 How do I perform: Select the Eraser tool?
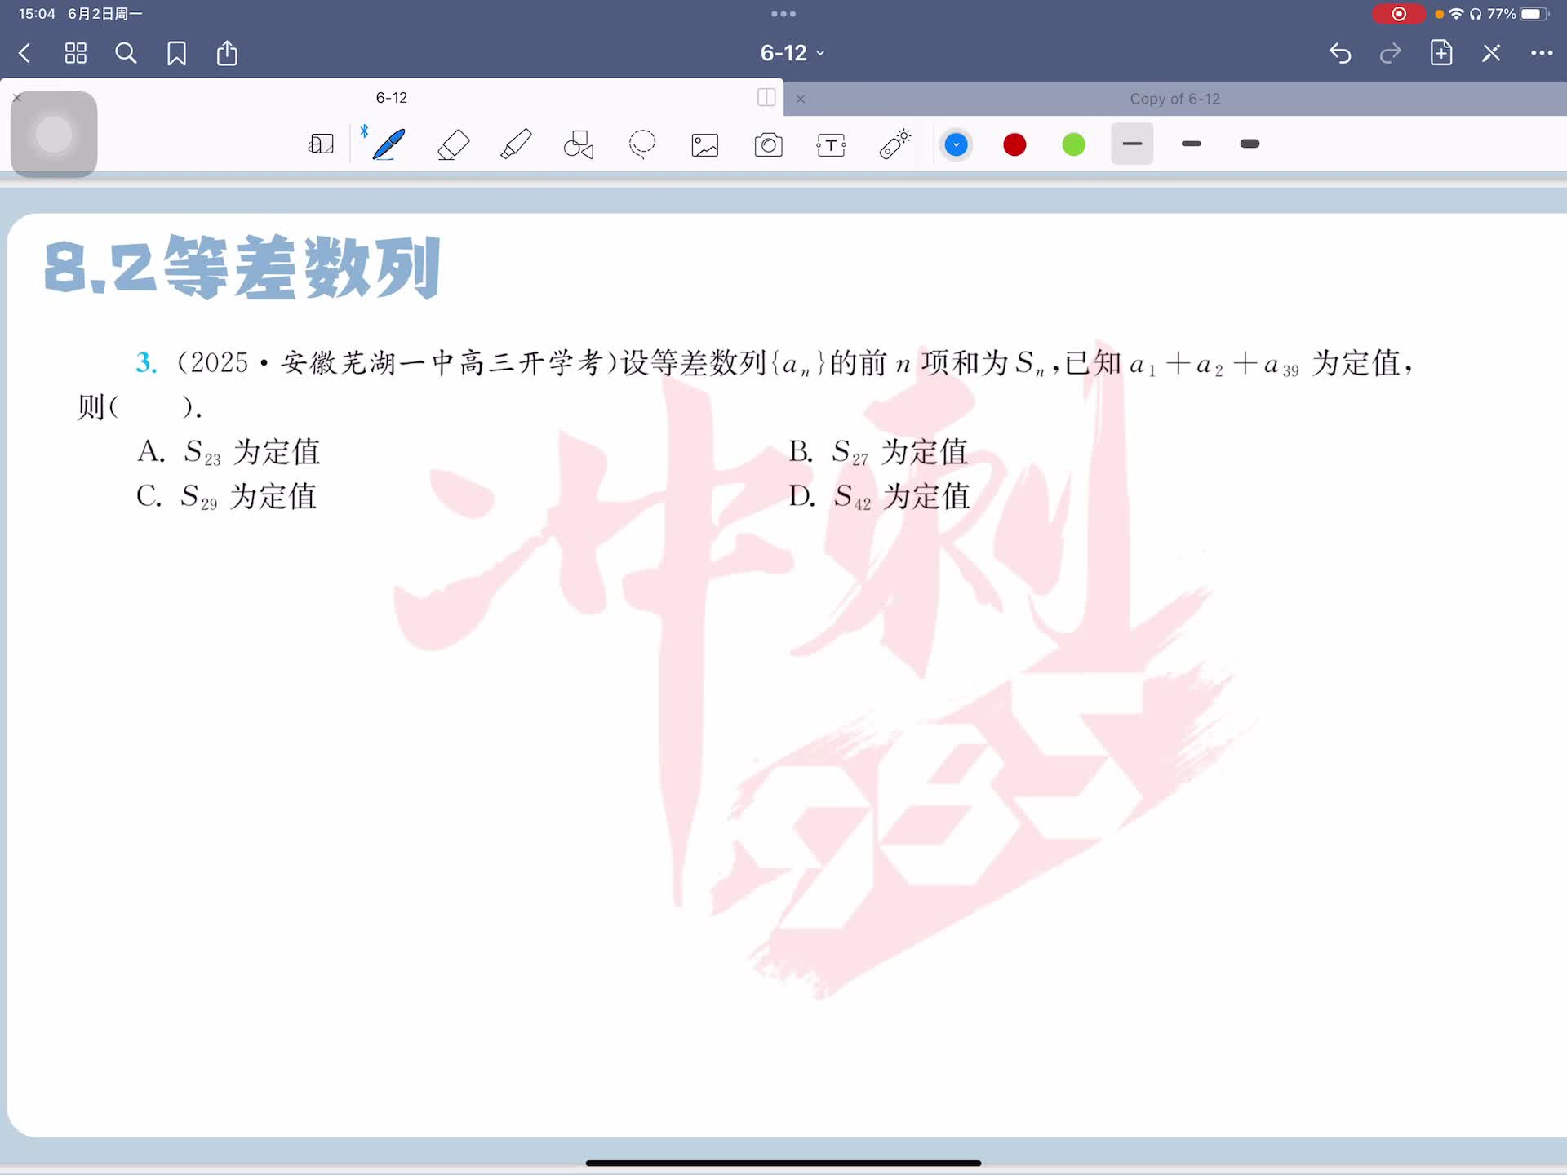pyautogui.click(x=453, y=144)
